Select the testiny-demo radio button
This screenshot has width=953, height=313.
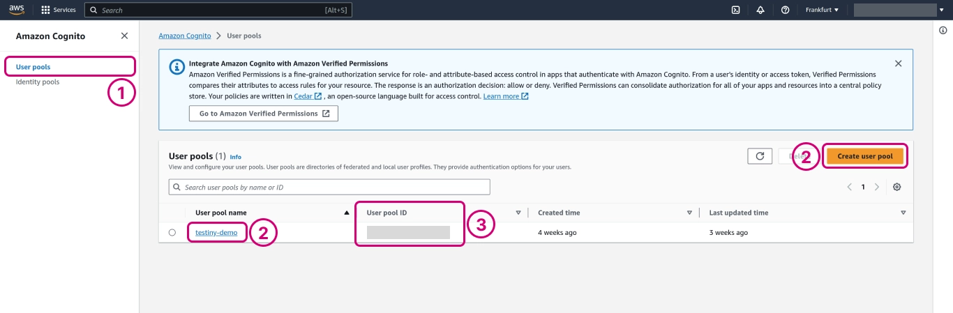[x=172, y=233]
